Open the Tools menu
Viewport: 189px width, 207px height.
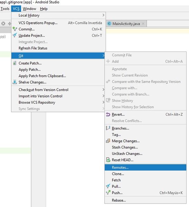pos(5,9)
